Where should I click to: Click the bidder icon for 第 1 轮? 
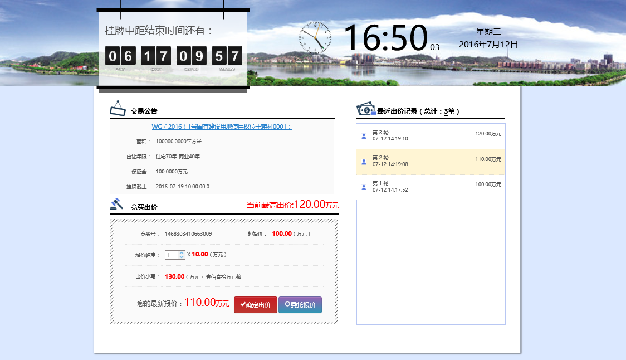pos(364,187)
